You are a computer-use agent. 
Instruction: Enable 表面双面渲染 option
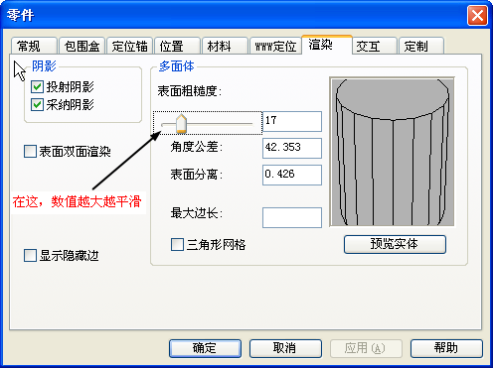pos(30,152)
